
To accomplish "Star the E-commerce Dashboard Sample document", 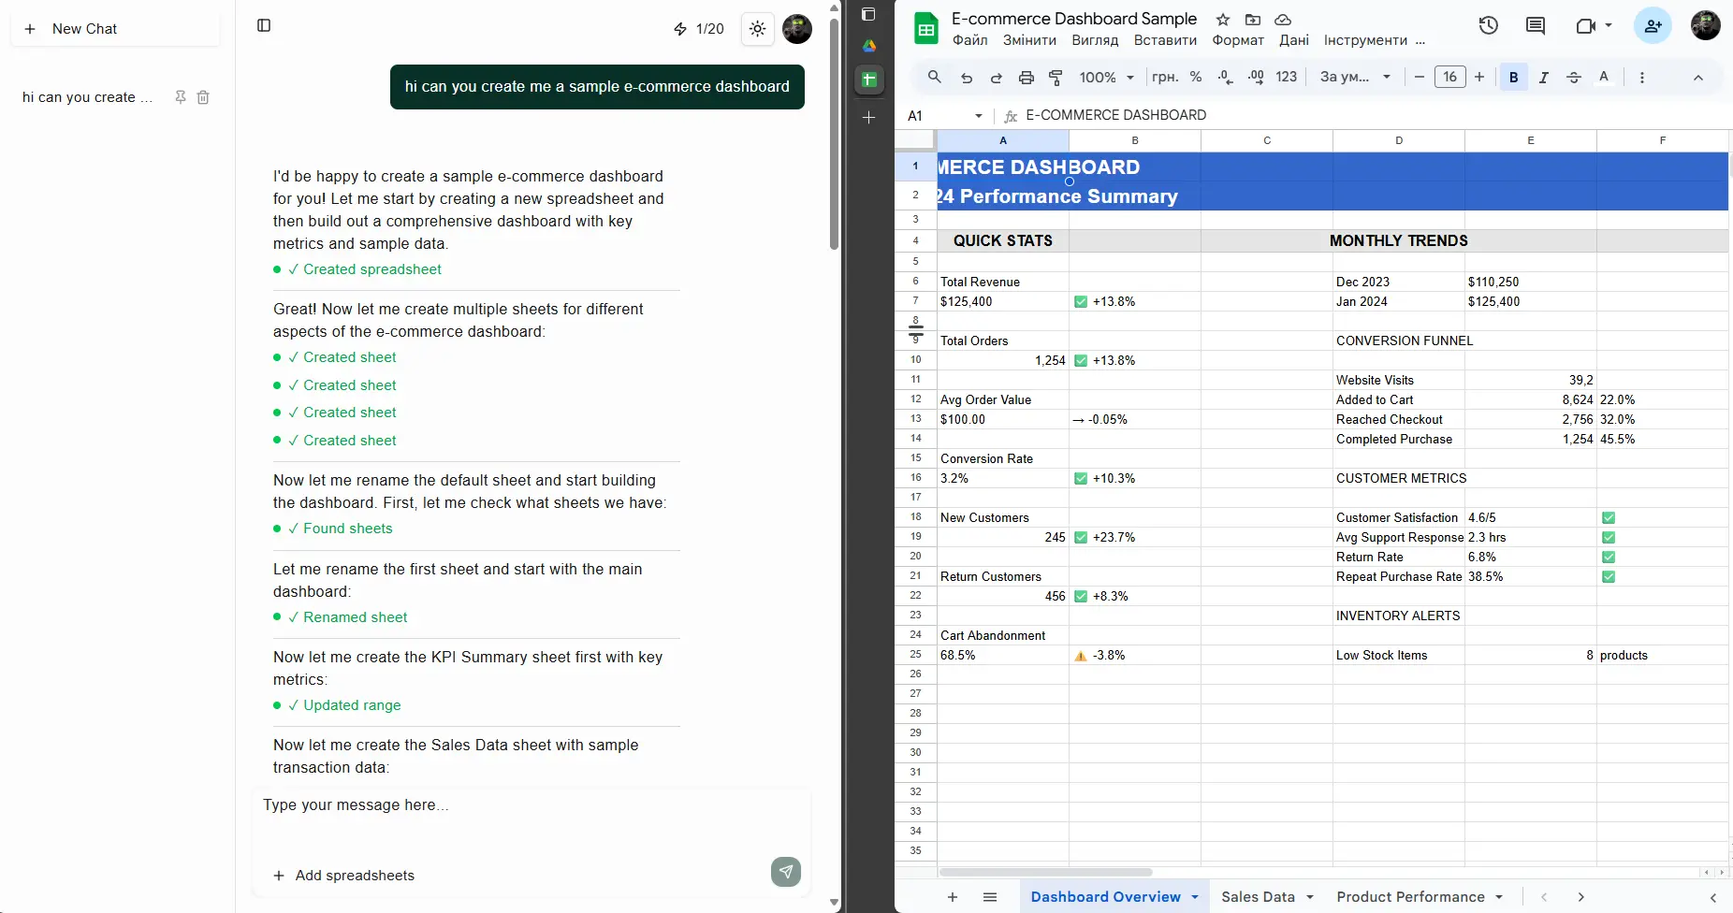I will (x=1223, y=20).
